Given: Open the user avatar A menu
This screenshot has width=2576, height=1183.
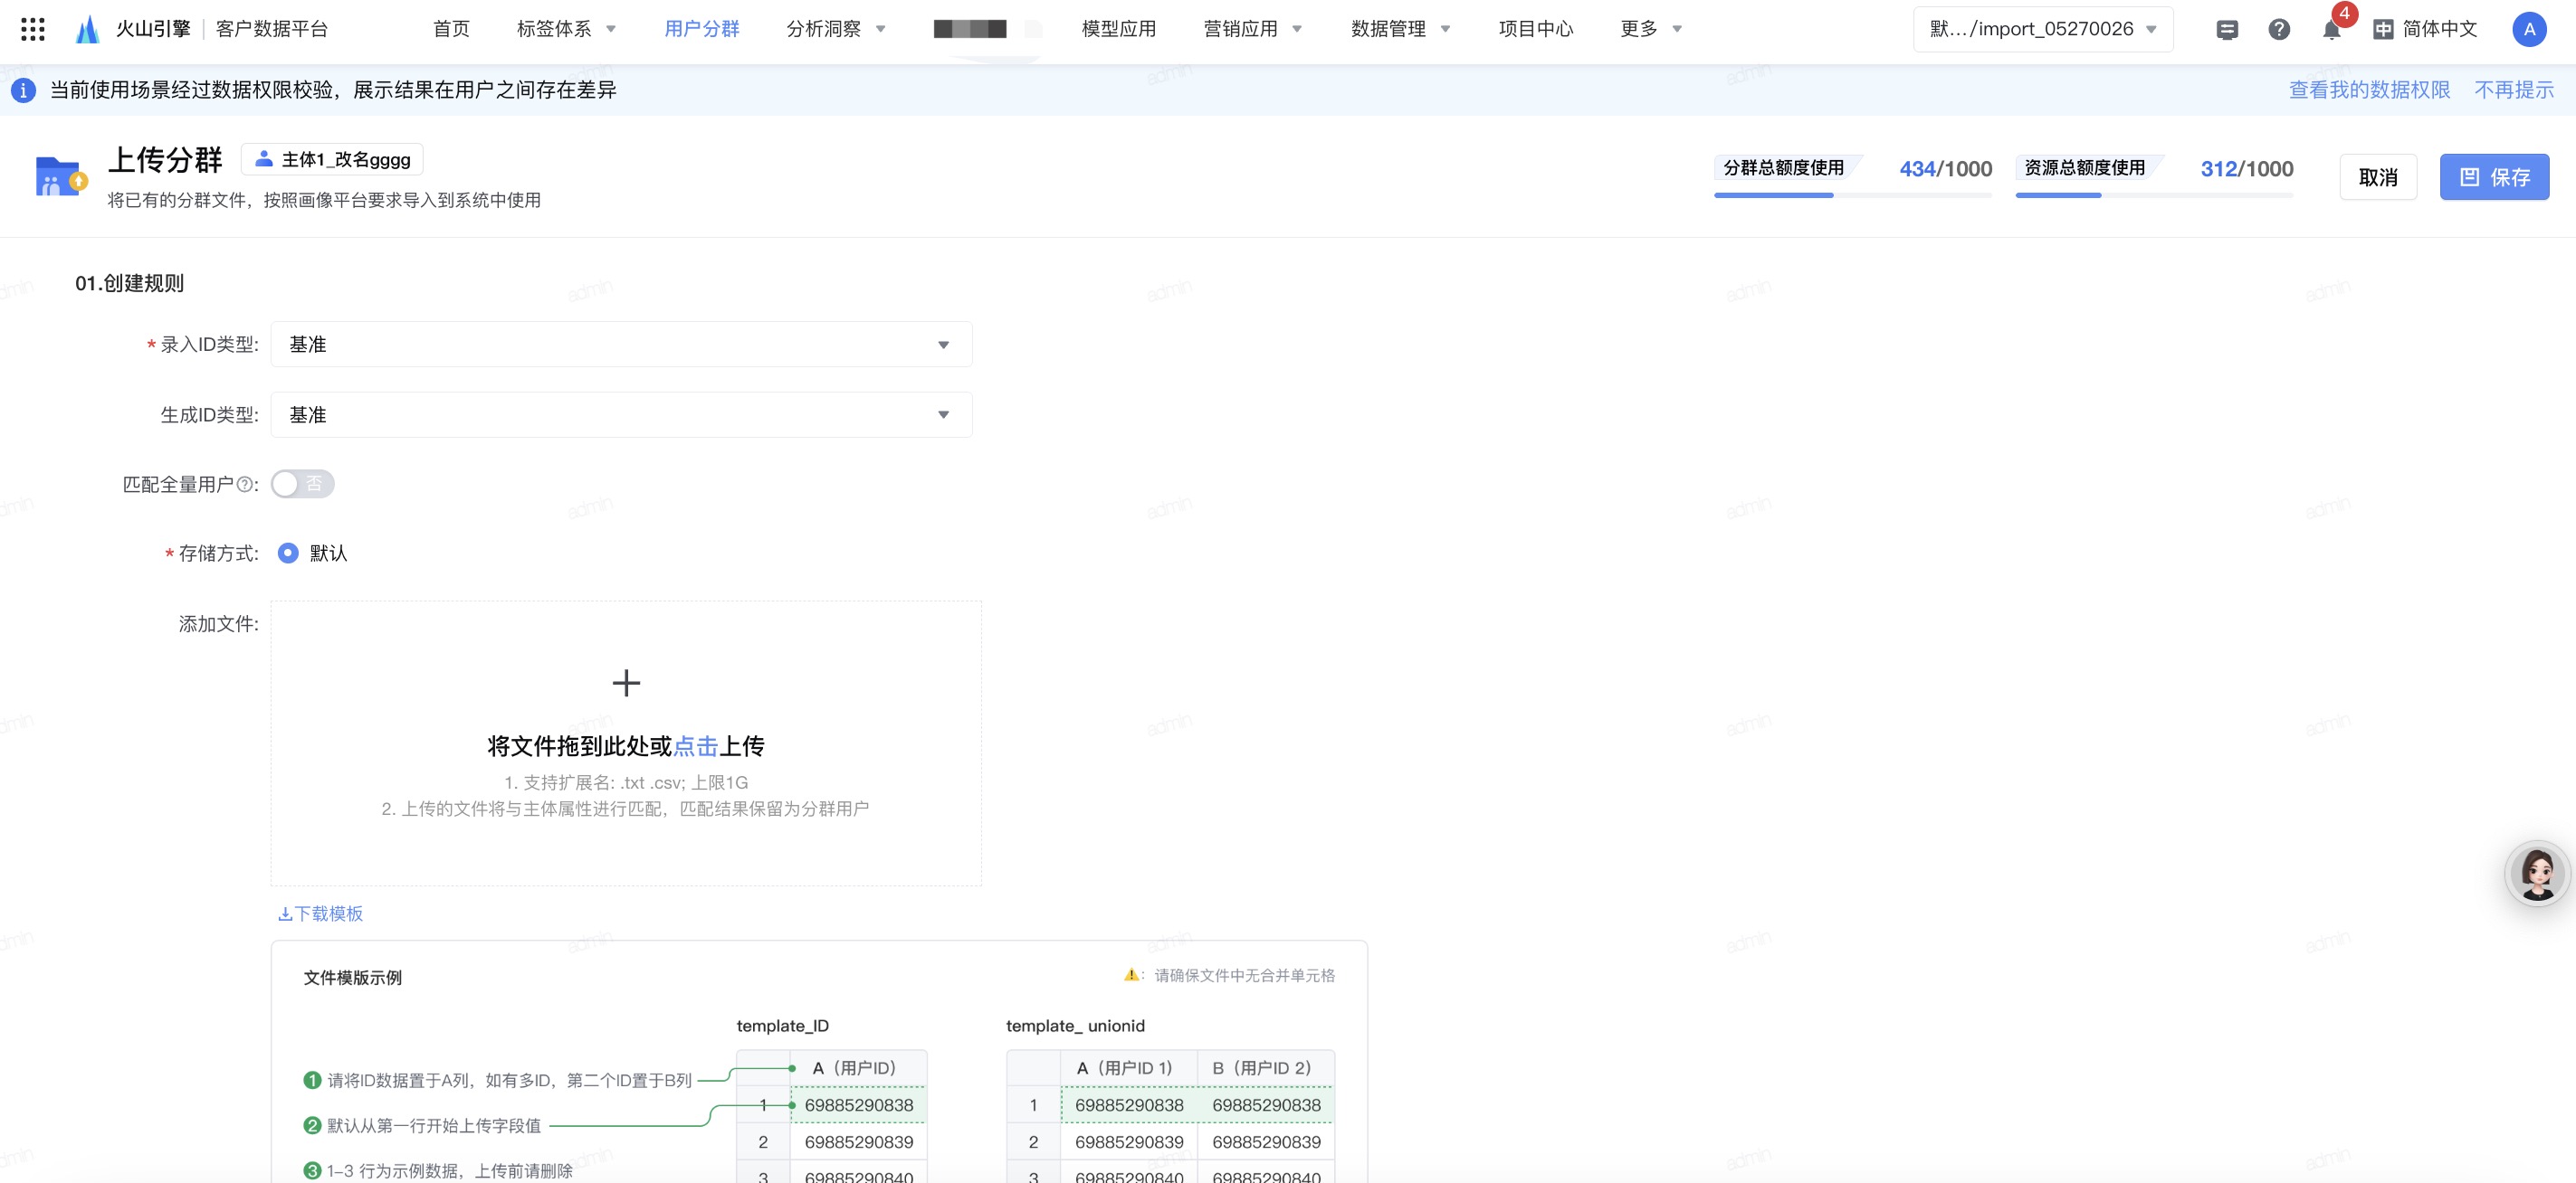Looking at the screenshot, I should point(2529,29).
